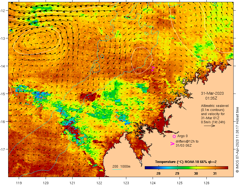The image size is (239, 185).
Task: Click the dark blue end of temperature colorbar
Action: pos(147,168)
